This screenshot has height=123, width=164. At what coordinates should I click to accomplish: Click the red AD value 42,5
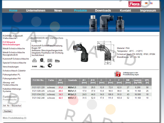click(x=61, y=98)
